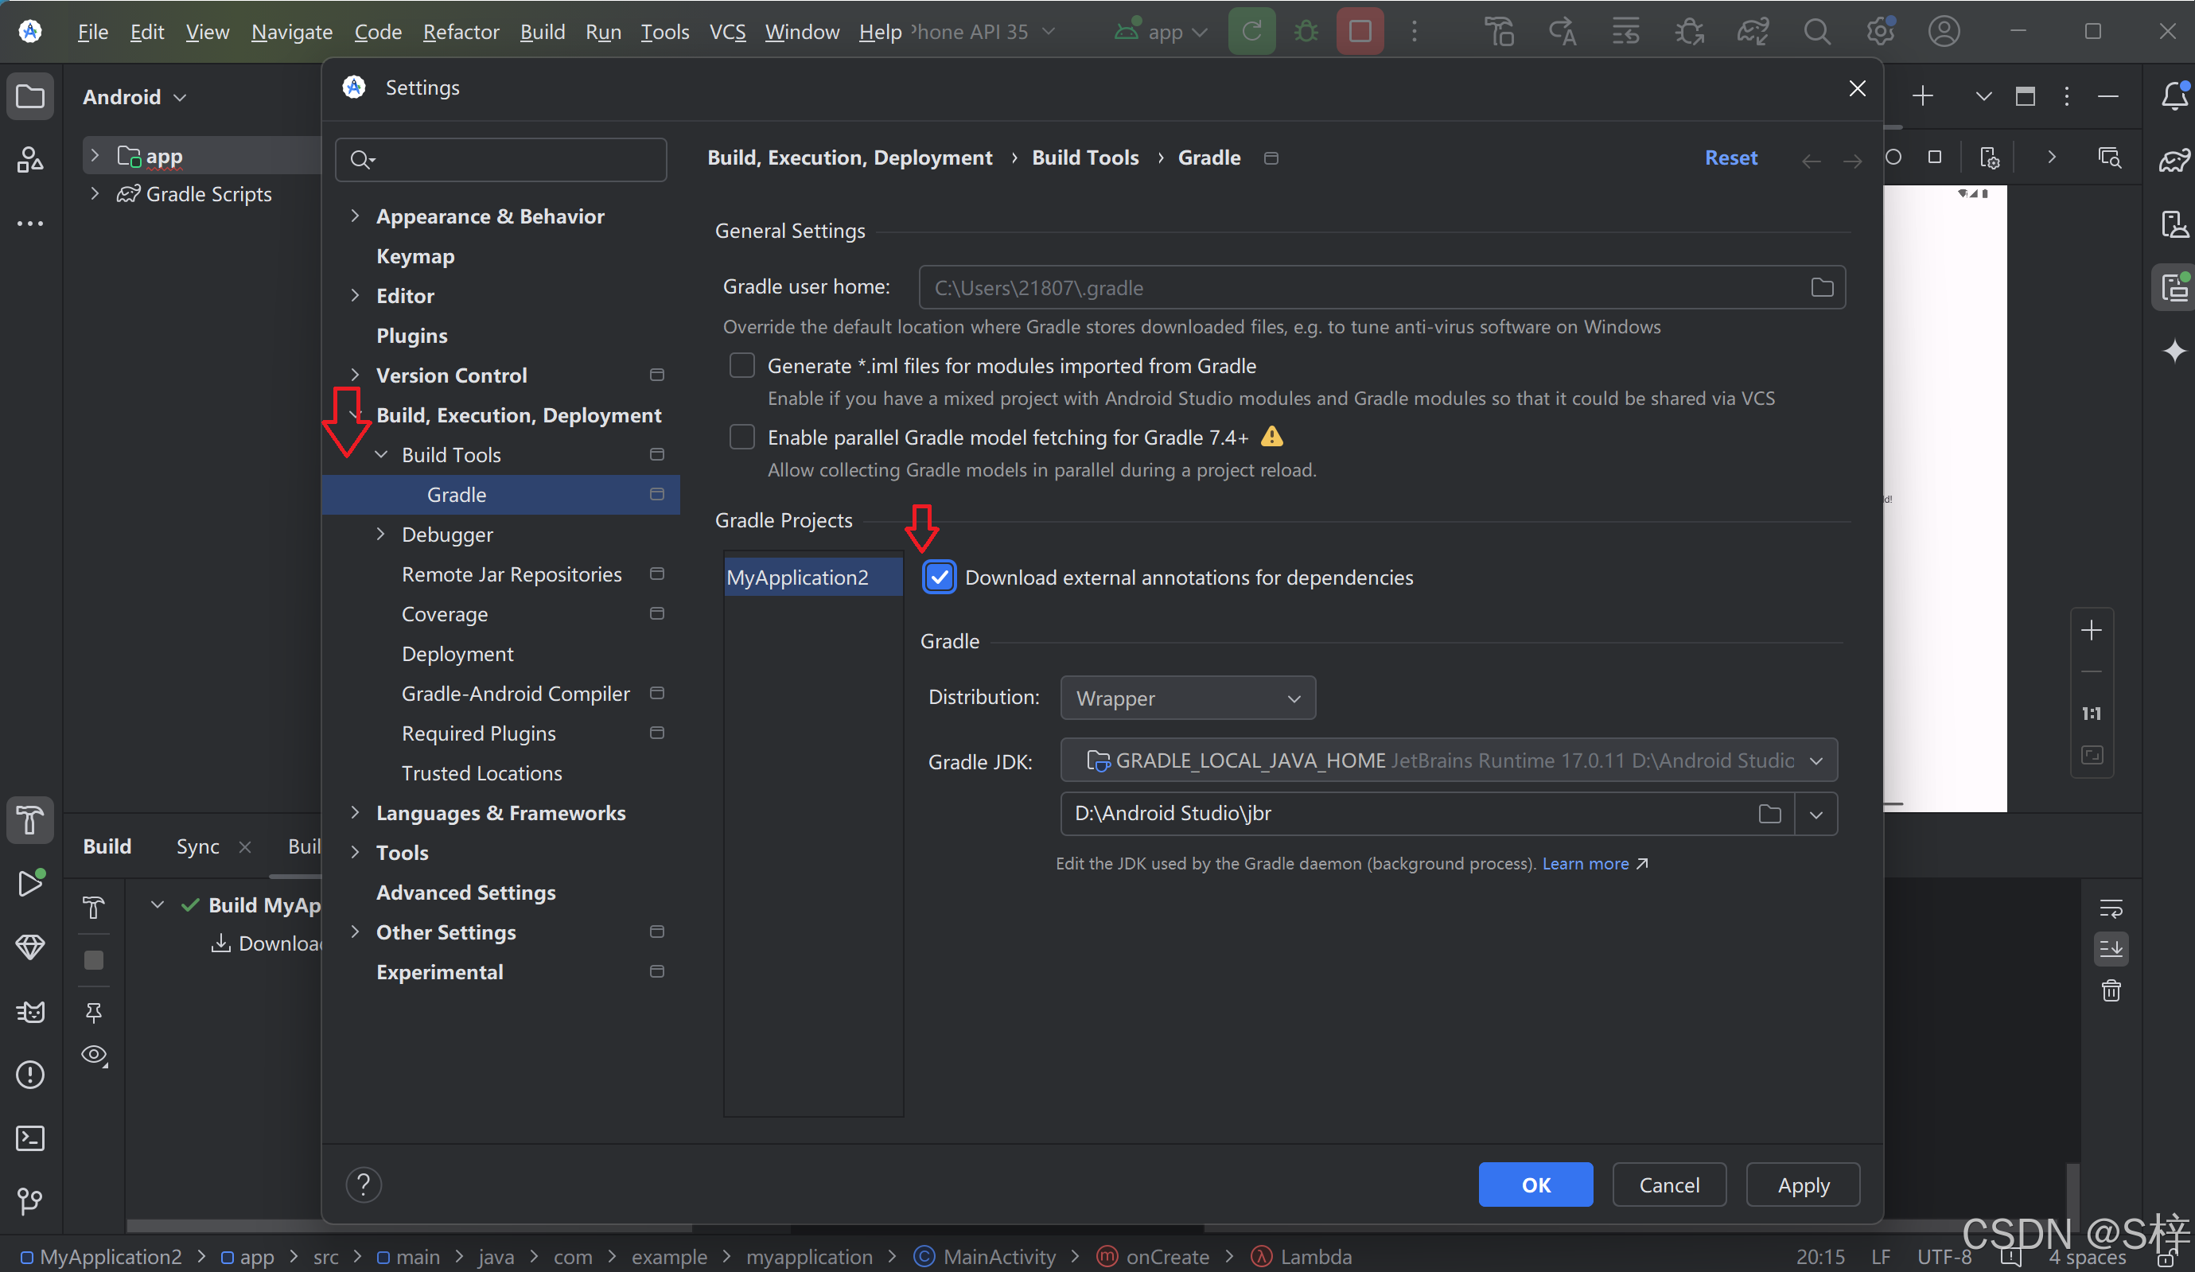
Task: Click the Apply button
Action: (x=1803, y=1184)
